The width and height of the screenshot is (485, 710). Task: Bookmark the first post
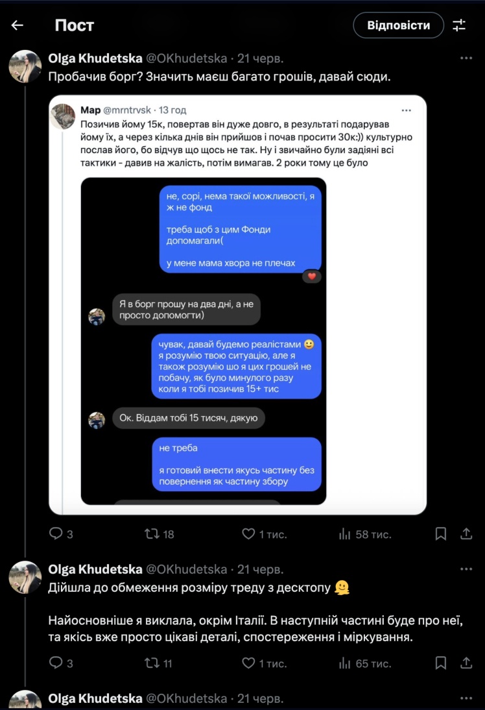click(441, 534)
